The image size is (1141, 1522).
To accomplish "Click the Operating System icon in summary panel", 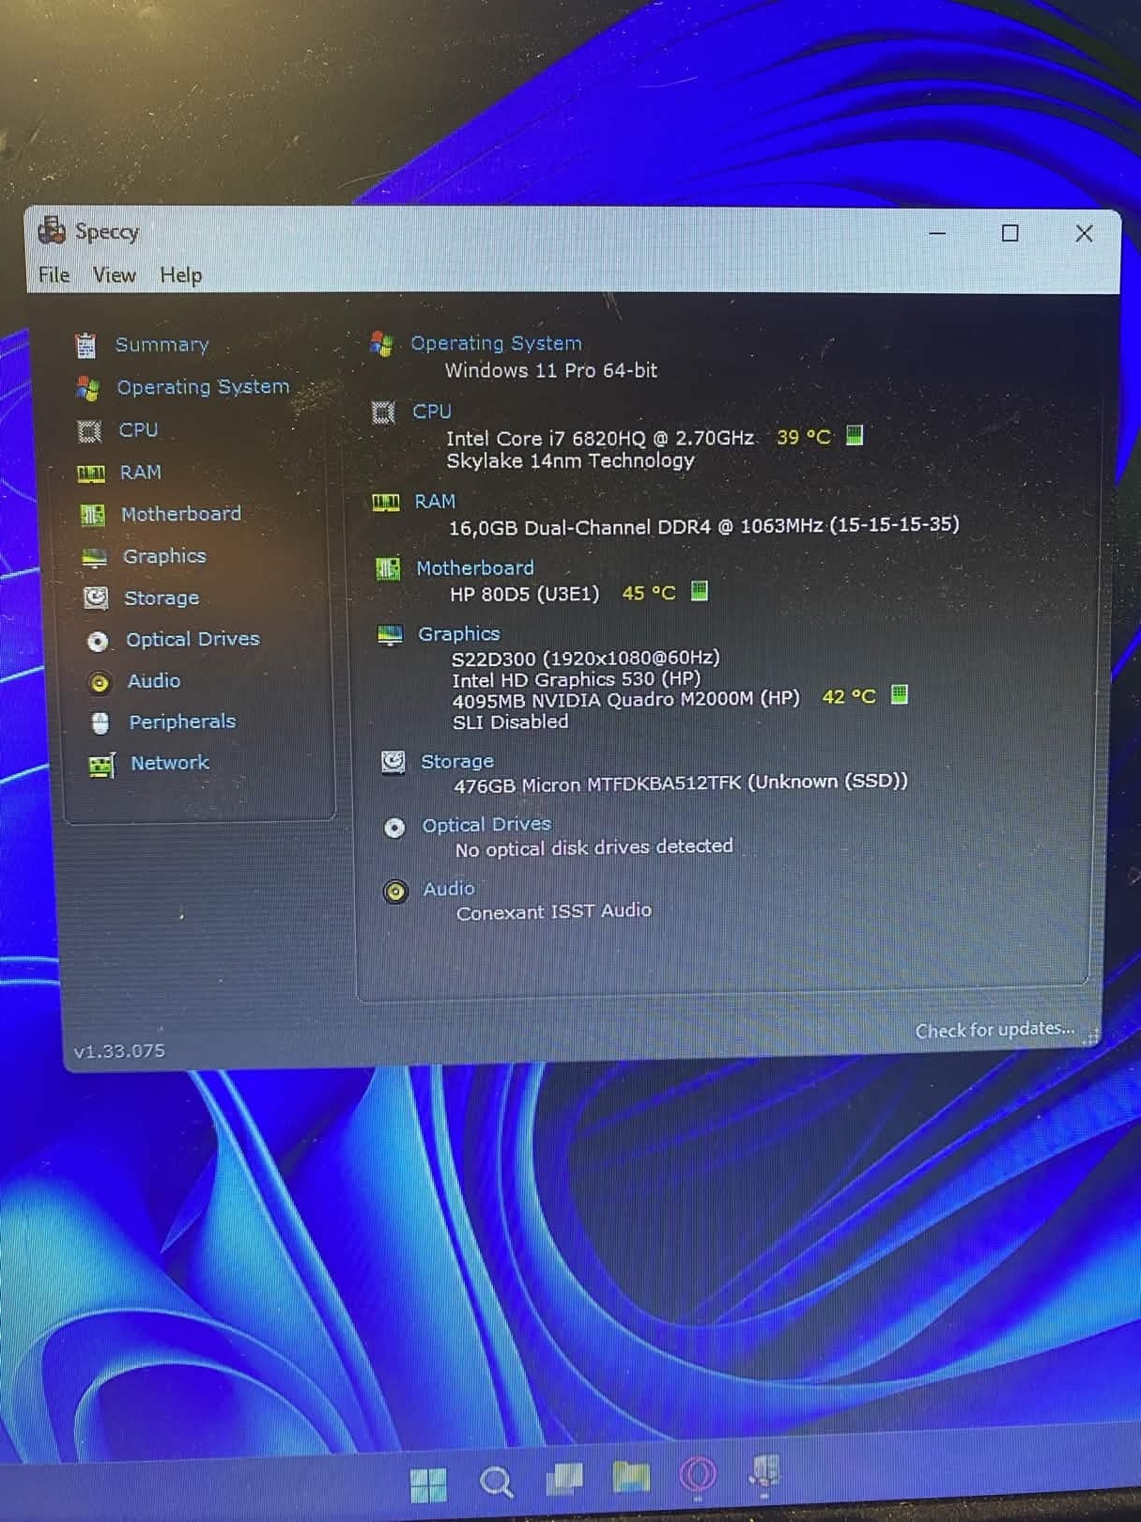I will 381,344.
